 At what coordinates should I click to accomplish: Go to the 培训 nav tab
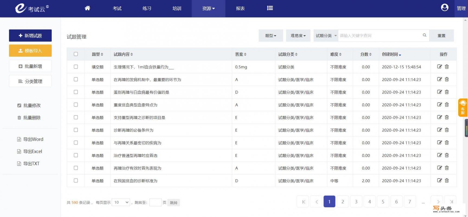[x=177, y=8]
